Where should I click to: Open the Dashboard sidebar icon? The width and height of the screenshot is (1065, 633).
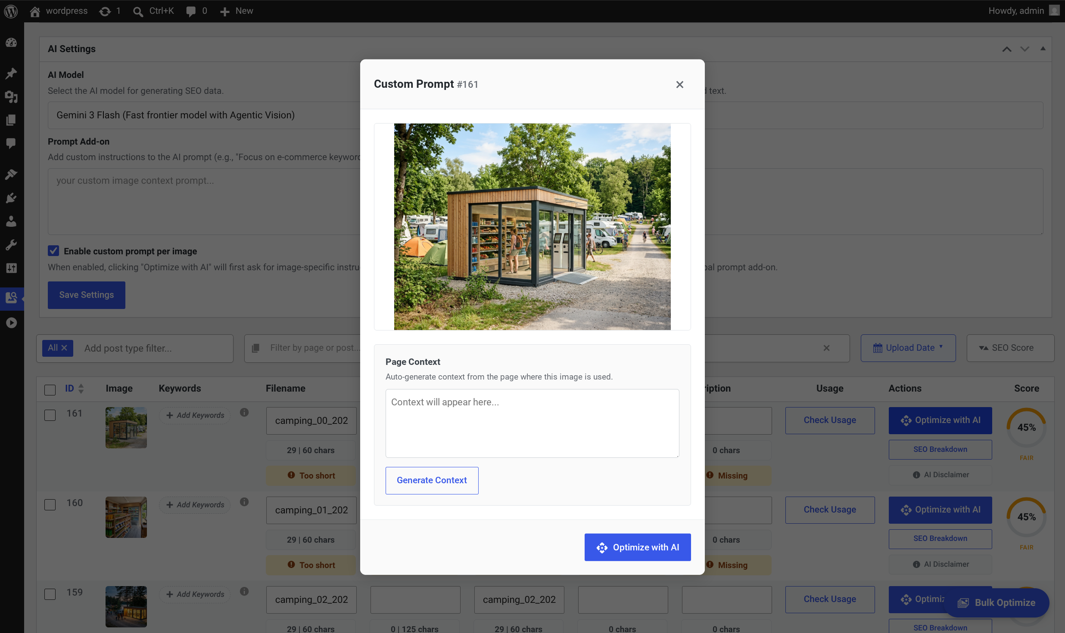click(12, 43)
